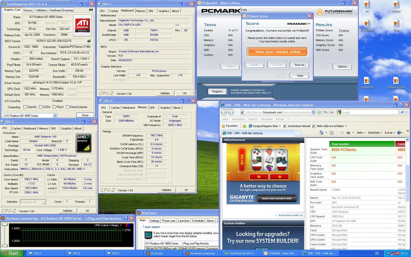Go back in Internet Explorer

pos(224,112)
